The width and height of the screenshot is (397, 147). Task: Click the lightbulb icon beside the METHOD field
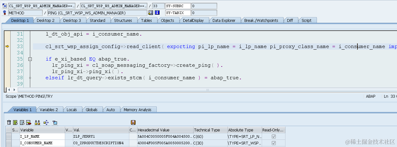click(x=5, y=13)
